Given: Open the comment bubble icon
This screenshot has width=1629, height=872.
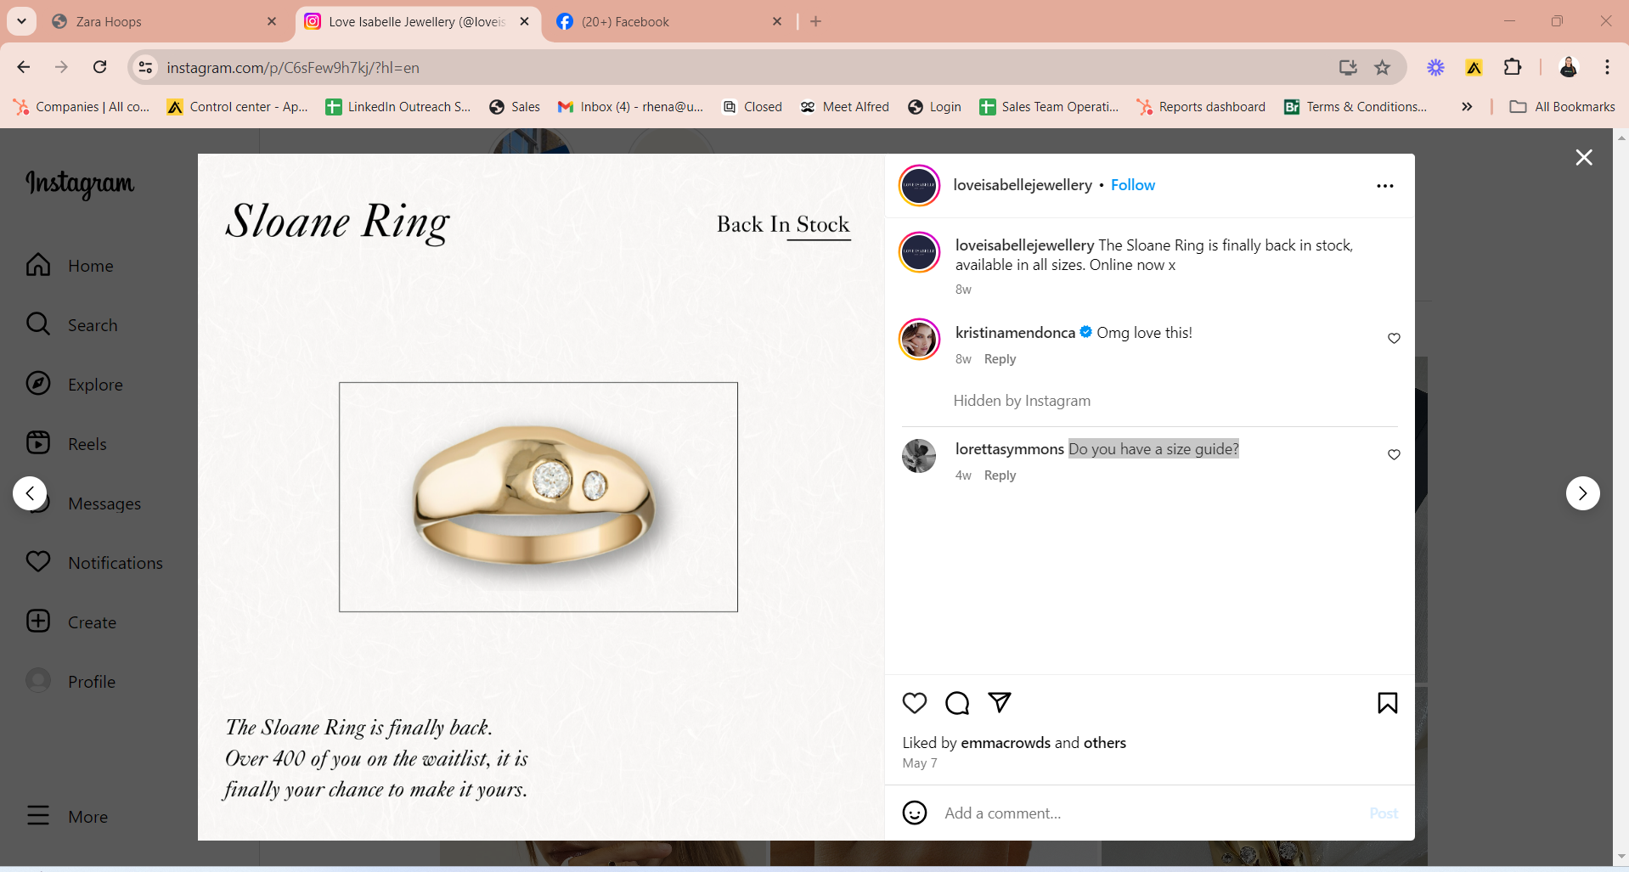Looking at the screenshot, I should (957, 703).
